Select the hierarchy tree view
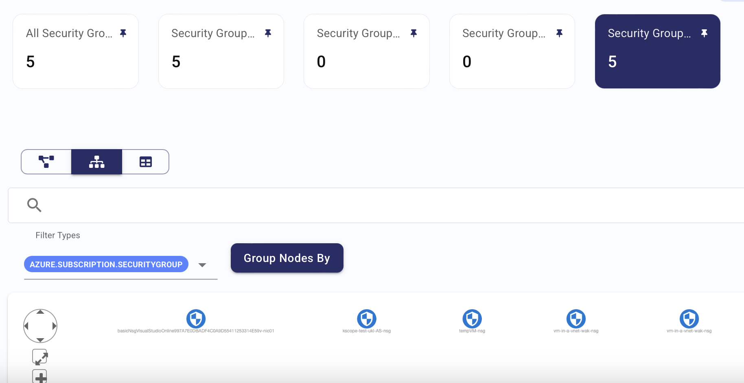Viewport: 744px width, 383px height. (x=96, y=162)
